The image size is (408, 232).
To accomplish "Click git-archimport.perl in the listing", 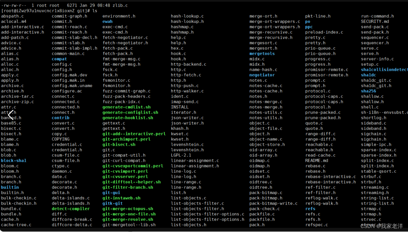I will click(x=127, y=139).
